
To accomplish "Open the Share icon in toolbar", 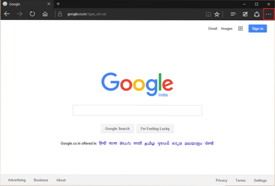I will [256, 14].
